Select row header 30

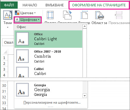click(x=4, y=85)
